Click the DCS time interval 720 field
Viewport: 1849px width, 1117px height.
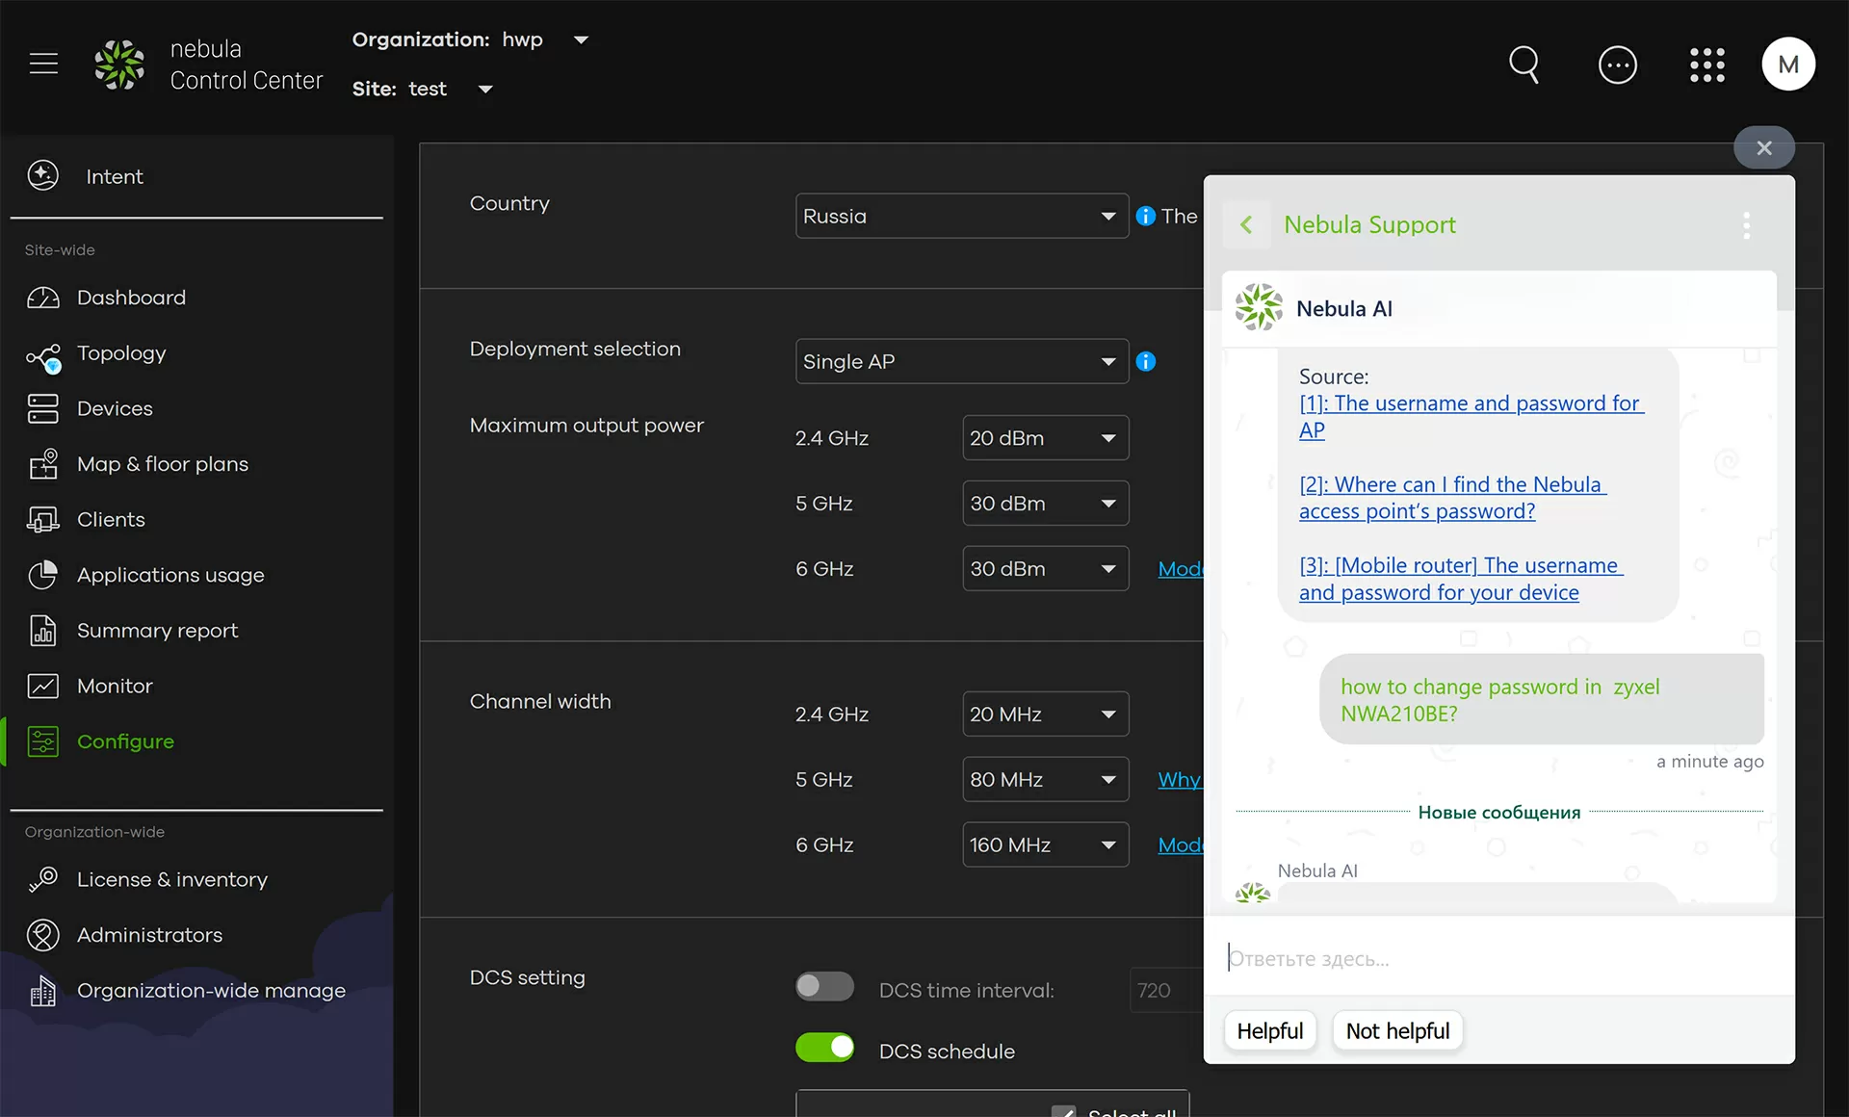pos(1165,990)
